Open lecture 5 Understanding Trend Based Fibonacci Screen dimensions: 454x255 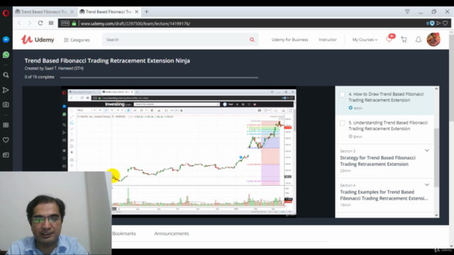[x=388, y=125]
